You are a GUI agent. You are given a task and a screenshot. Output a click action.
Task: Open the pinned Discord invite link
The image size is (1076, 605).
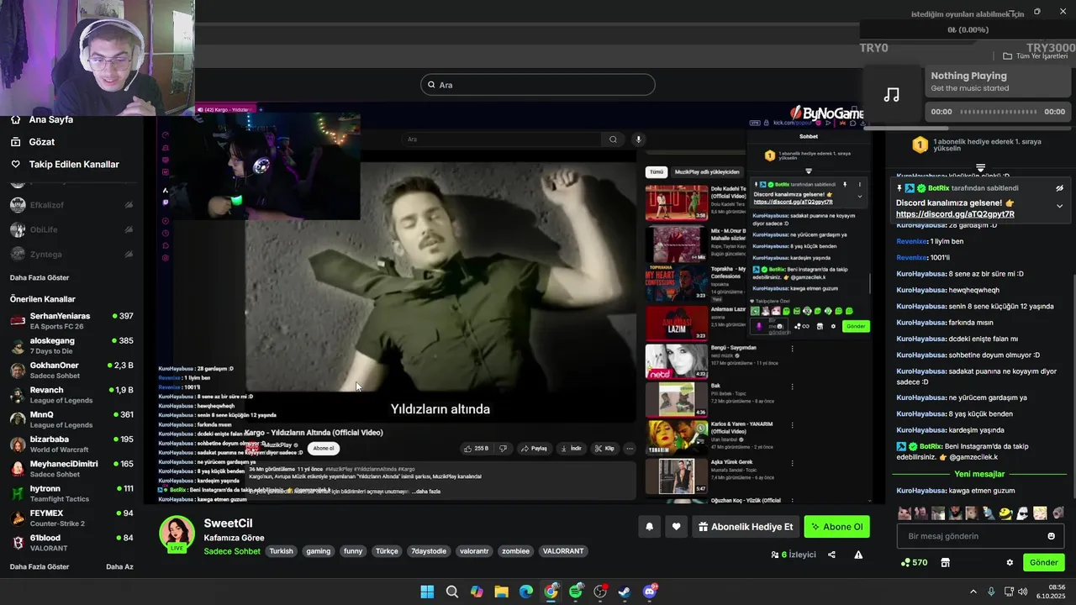pos(955,214)
